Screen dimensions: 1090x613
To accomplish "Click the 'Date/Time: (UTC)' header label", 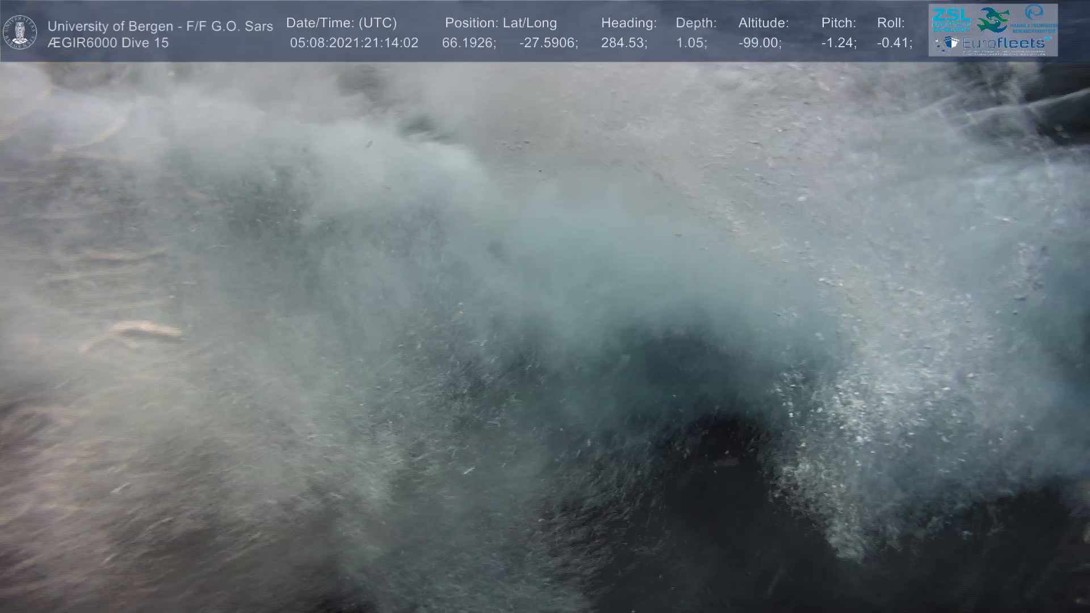I will click(x=341, y=23).
